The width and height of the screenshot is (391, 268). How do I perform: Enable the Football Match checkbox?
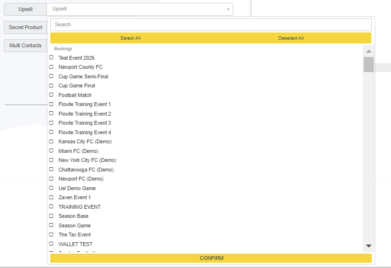[x=51, y=95]
